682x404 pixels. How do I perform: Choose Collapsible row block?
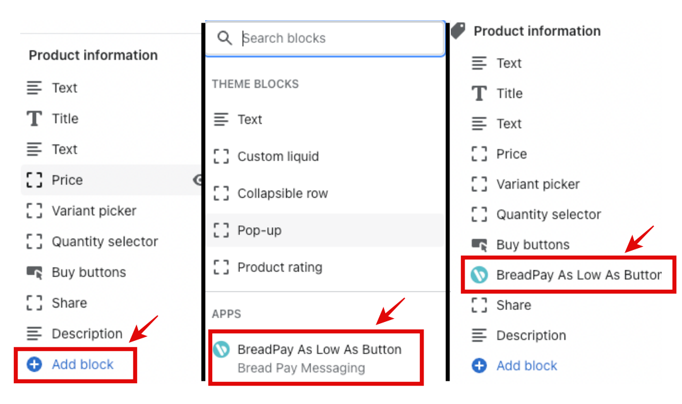coord(282,194)
